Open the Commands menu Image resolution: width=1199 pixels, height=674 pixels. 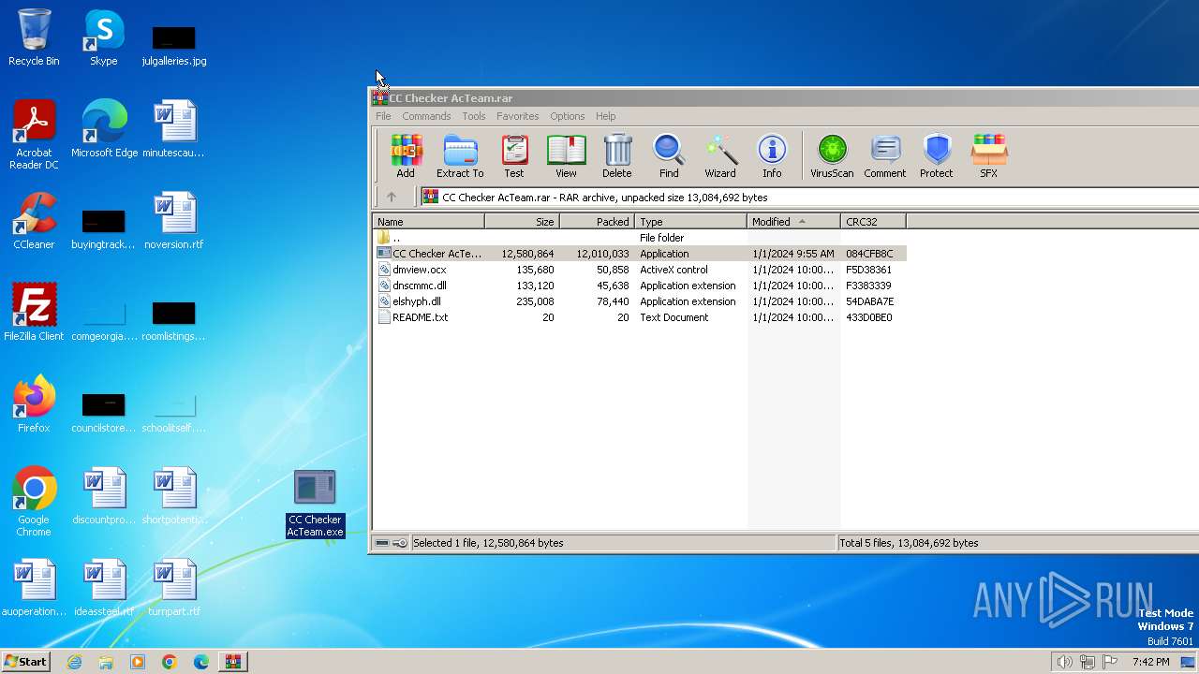(426, 116)
